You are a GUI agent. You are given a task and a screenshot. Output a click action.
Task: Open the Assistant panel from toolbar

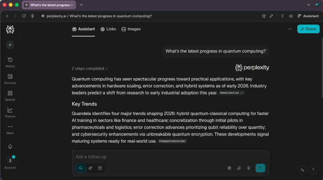click(308, 16)
